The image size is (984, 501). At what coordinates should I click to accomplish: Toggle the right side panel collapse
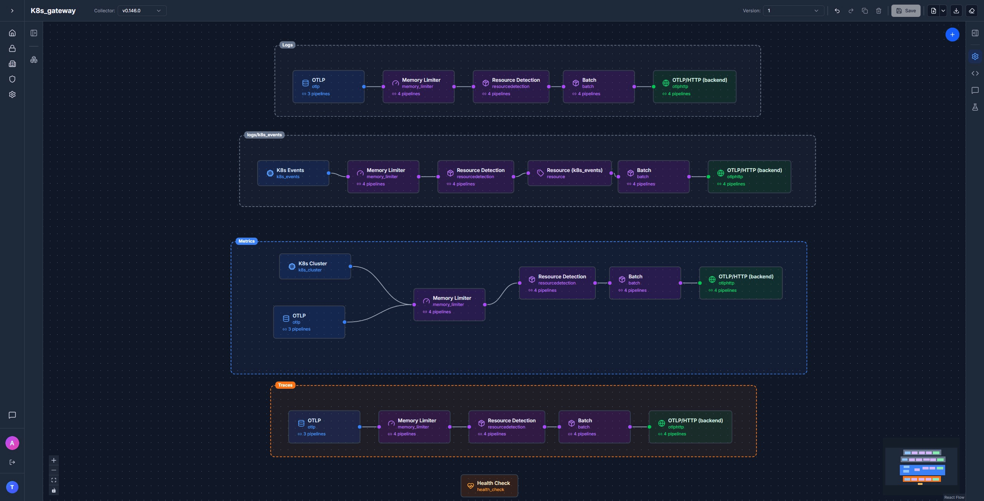pyautogui.click(x=975, y=33)
